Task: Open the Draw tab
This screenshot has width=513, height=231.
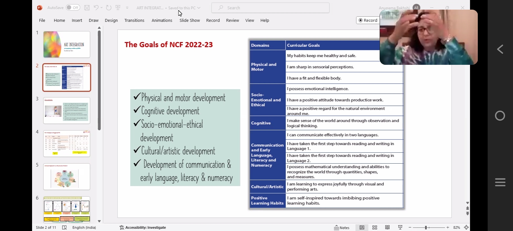Action: click(x=94, y=20)
